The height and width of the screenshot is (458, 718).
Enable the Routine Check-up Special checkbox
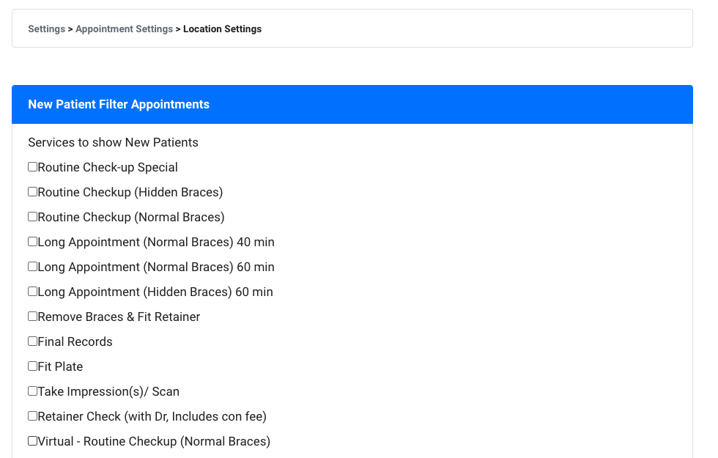[32, 167]
